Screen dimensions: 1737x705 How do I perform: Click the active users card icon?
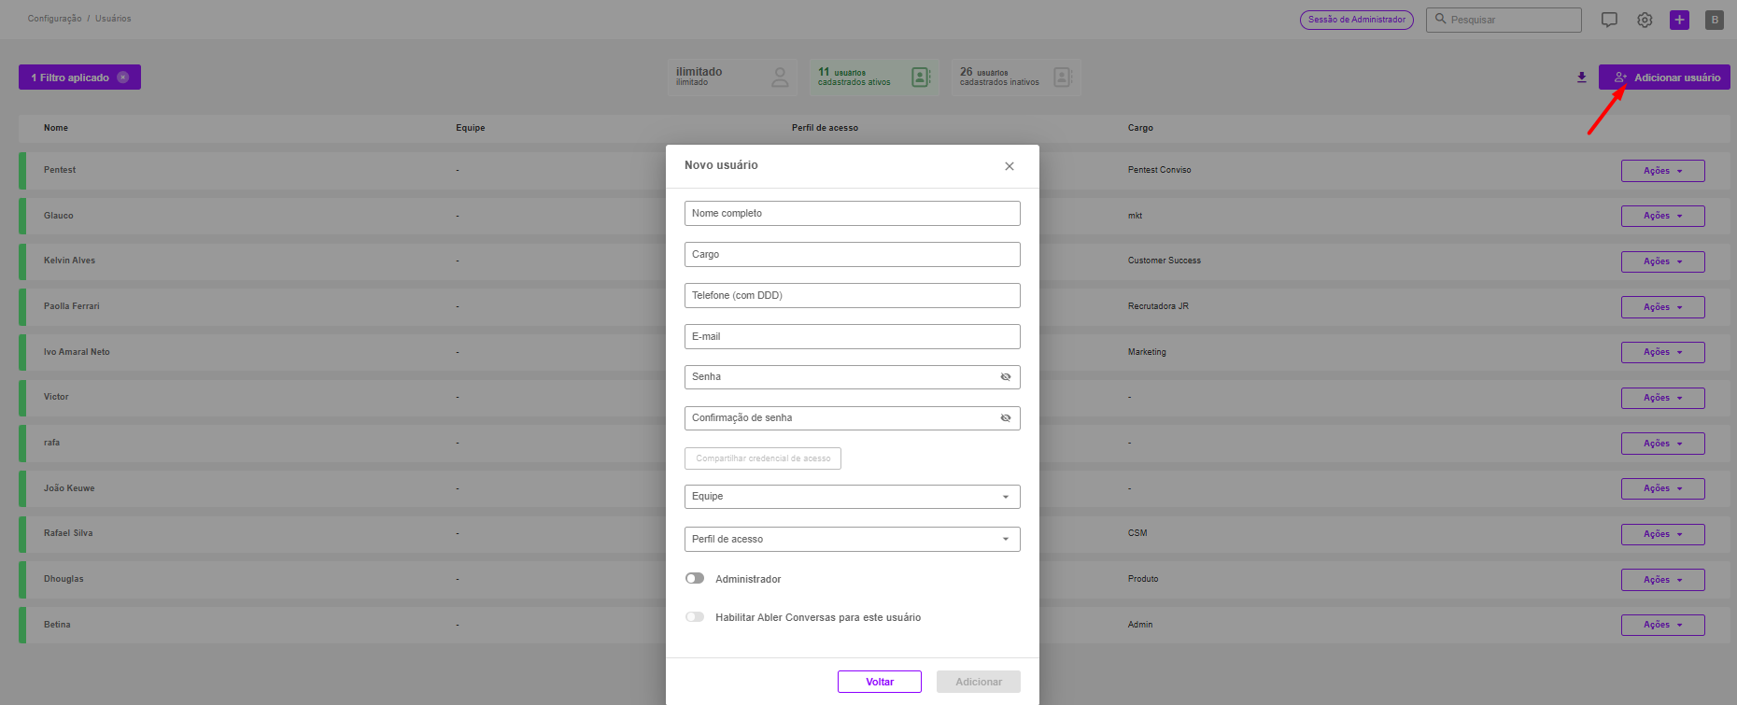click(x=921, y=78)
